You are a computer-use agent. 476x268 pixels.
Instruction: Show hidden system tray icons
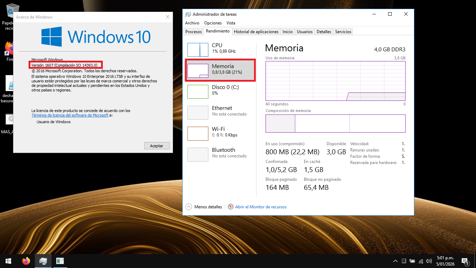click(x=396, y=261)
